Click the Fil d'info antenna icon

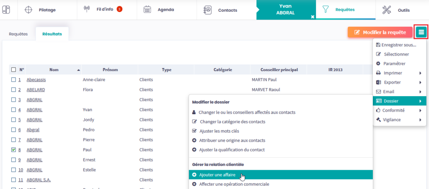pos(87,9)
